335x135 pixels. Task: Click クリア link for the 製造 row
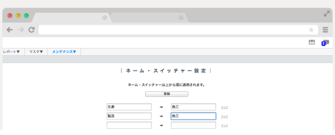[224, 117]
